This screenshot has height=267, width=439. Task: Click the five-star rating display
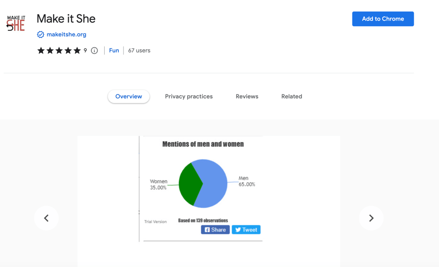coord(59,51)
